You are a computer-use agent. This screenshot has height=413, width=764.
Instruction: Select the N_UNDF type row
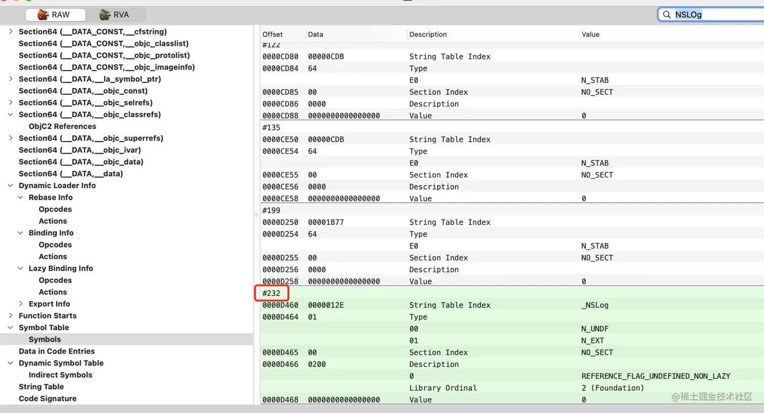tap(512, 329)
